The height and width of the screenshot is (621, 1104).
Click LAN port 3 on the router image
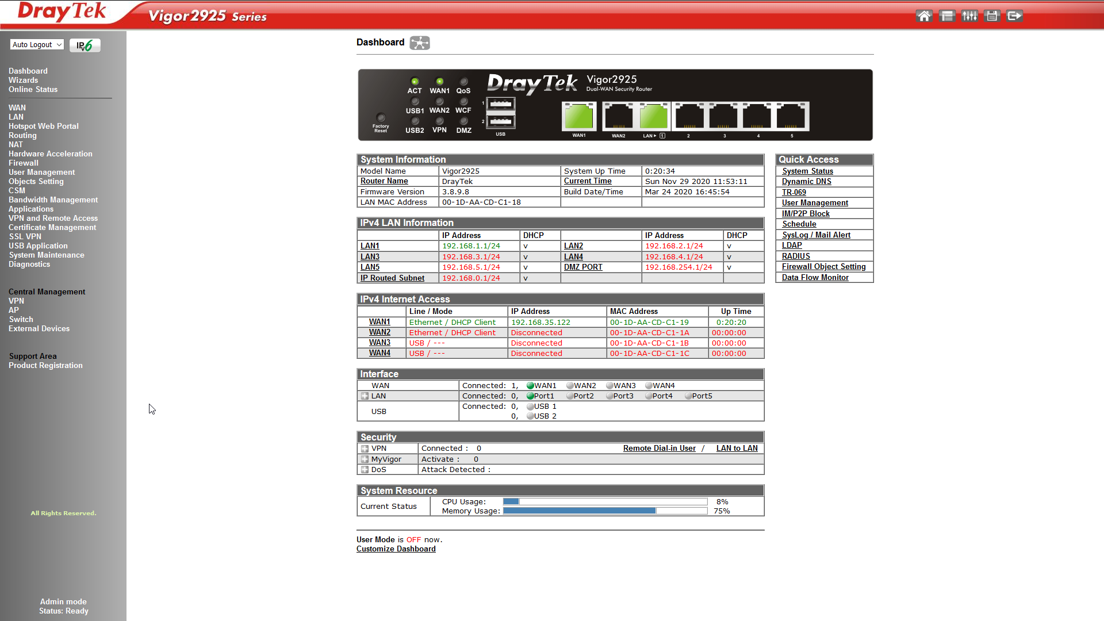[x=723, y=117]
